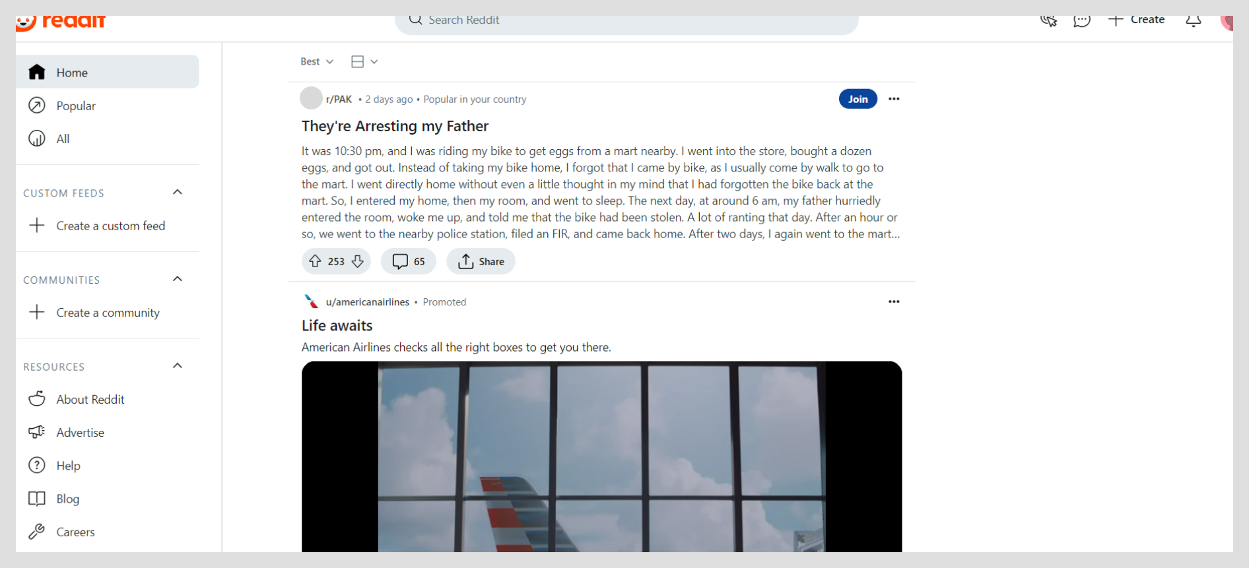Share the r/PAK post

[x=481, y=261]
